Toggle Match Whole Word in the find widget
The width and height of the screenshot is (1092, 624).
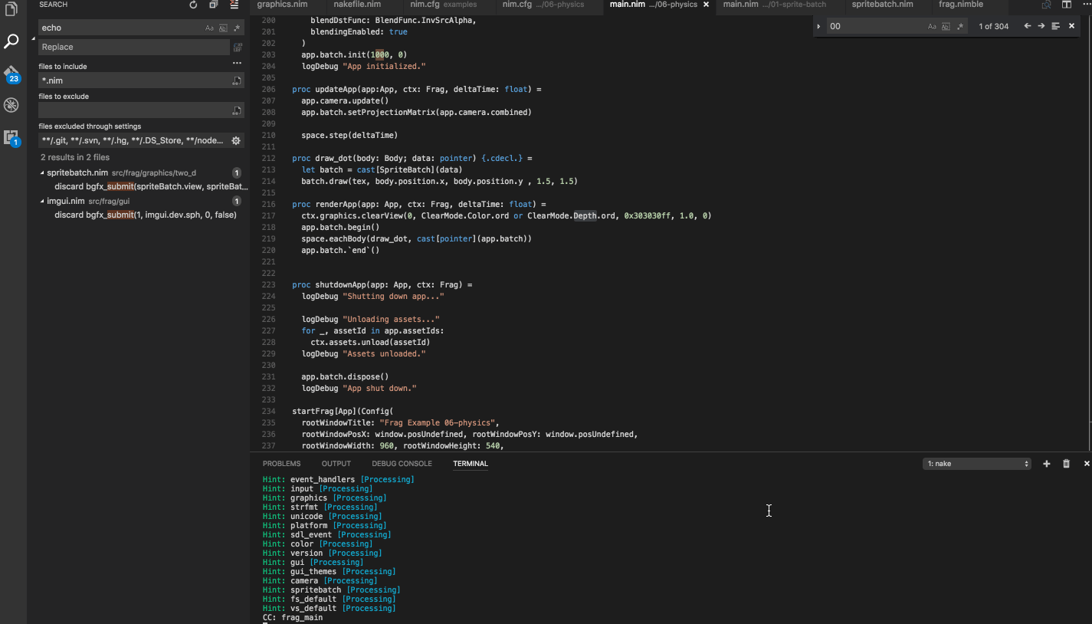[946, 25]
